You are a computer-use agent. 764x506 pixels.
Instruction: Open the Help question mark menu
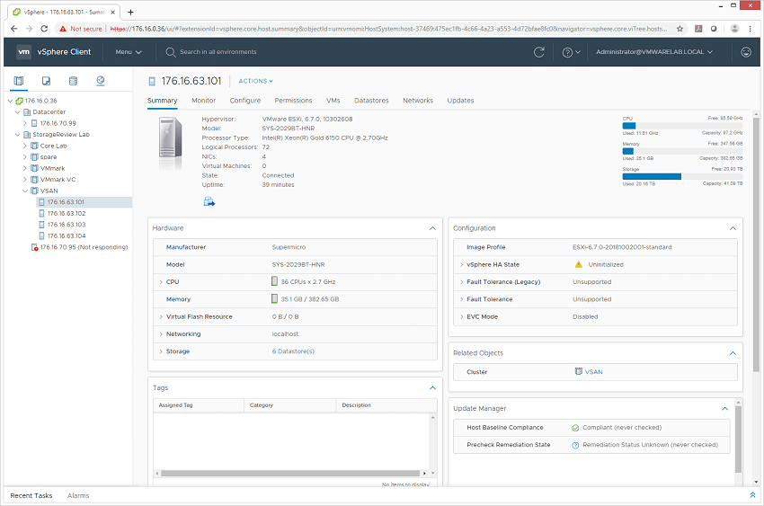coord(571,52)
